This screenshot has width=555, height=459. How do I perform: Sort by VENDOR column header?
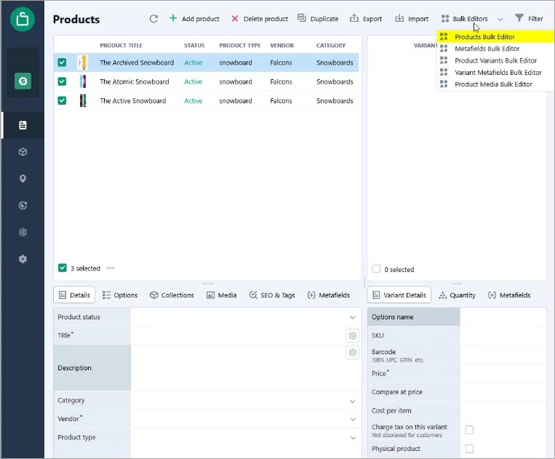point(282,45)
